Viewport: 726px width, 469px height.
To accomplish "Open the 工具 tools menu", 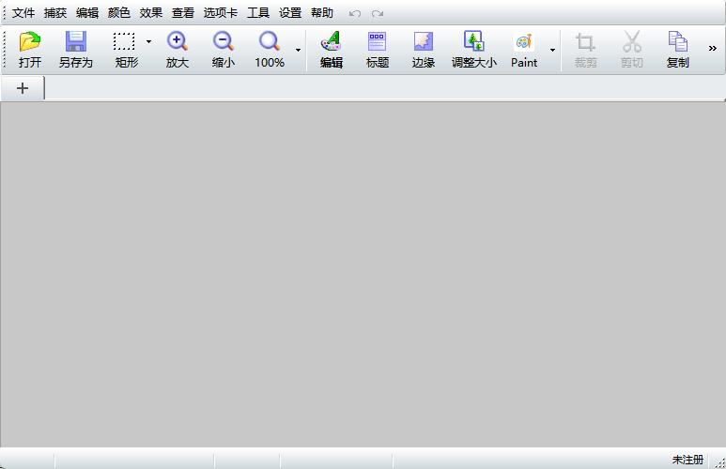I will [258, 13].
